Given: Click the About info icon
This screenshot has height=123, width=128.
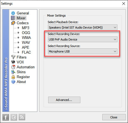Looking at the screenshot, I should click(x=13, y=82).
